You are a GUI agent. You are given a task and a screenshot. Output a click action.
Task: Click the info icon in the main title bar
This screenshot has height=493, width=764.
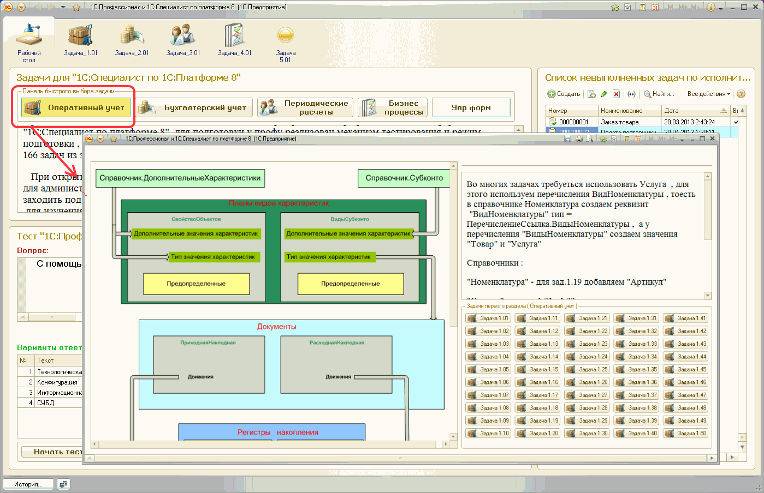[x=710, y=7]
